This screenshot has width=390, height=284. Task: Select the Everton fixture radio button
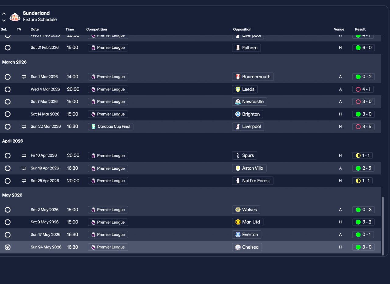[8, 235]
